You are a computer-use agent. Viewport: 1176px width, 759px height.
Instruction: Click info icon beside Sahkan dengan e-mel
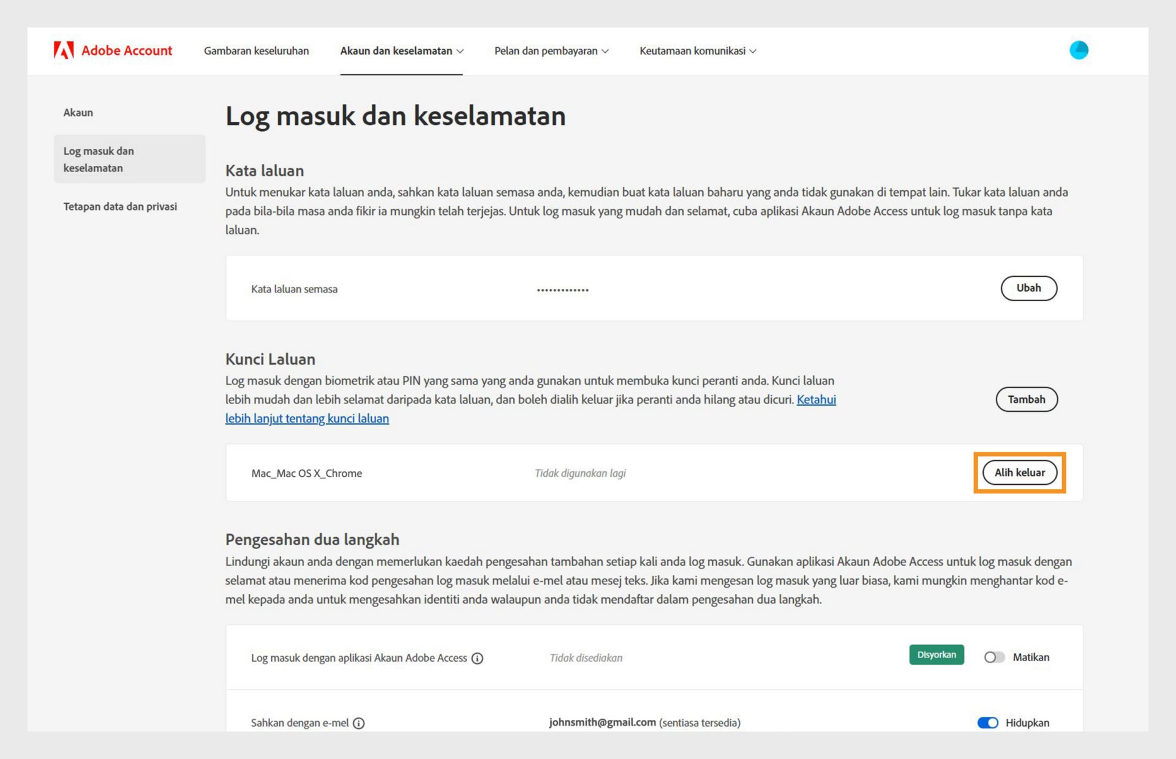(359, 723)
